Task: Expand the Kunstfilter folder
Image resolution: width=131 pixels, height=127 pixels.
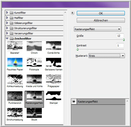Action: (x=7, y=12)
